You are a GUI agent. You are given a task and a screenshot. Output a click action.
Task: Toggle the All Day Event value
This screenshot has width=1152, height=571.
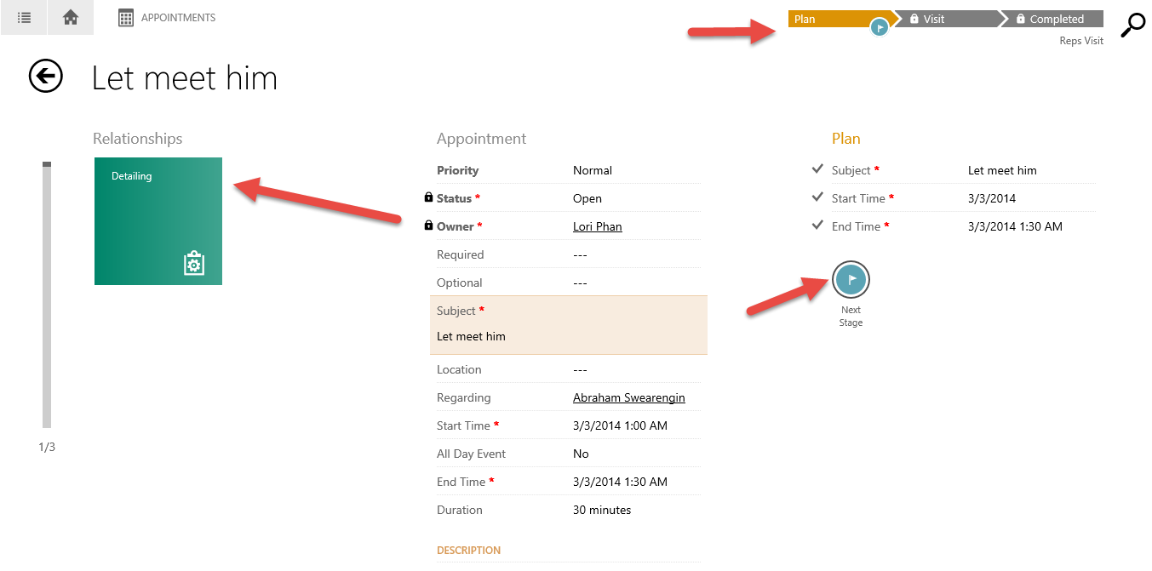[581, 454]
